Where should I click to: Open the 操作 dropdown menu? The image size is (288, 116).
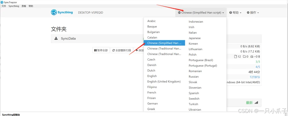(253, 12)
